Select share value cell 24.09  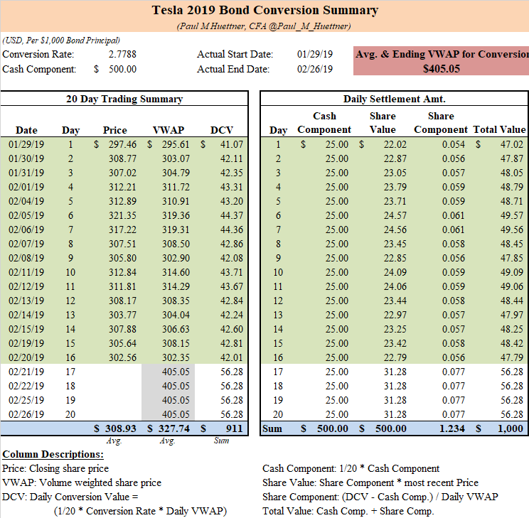point(395,272)
